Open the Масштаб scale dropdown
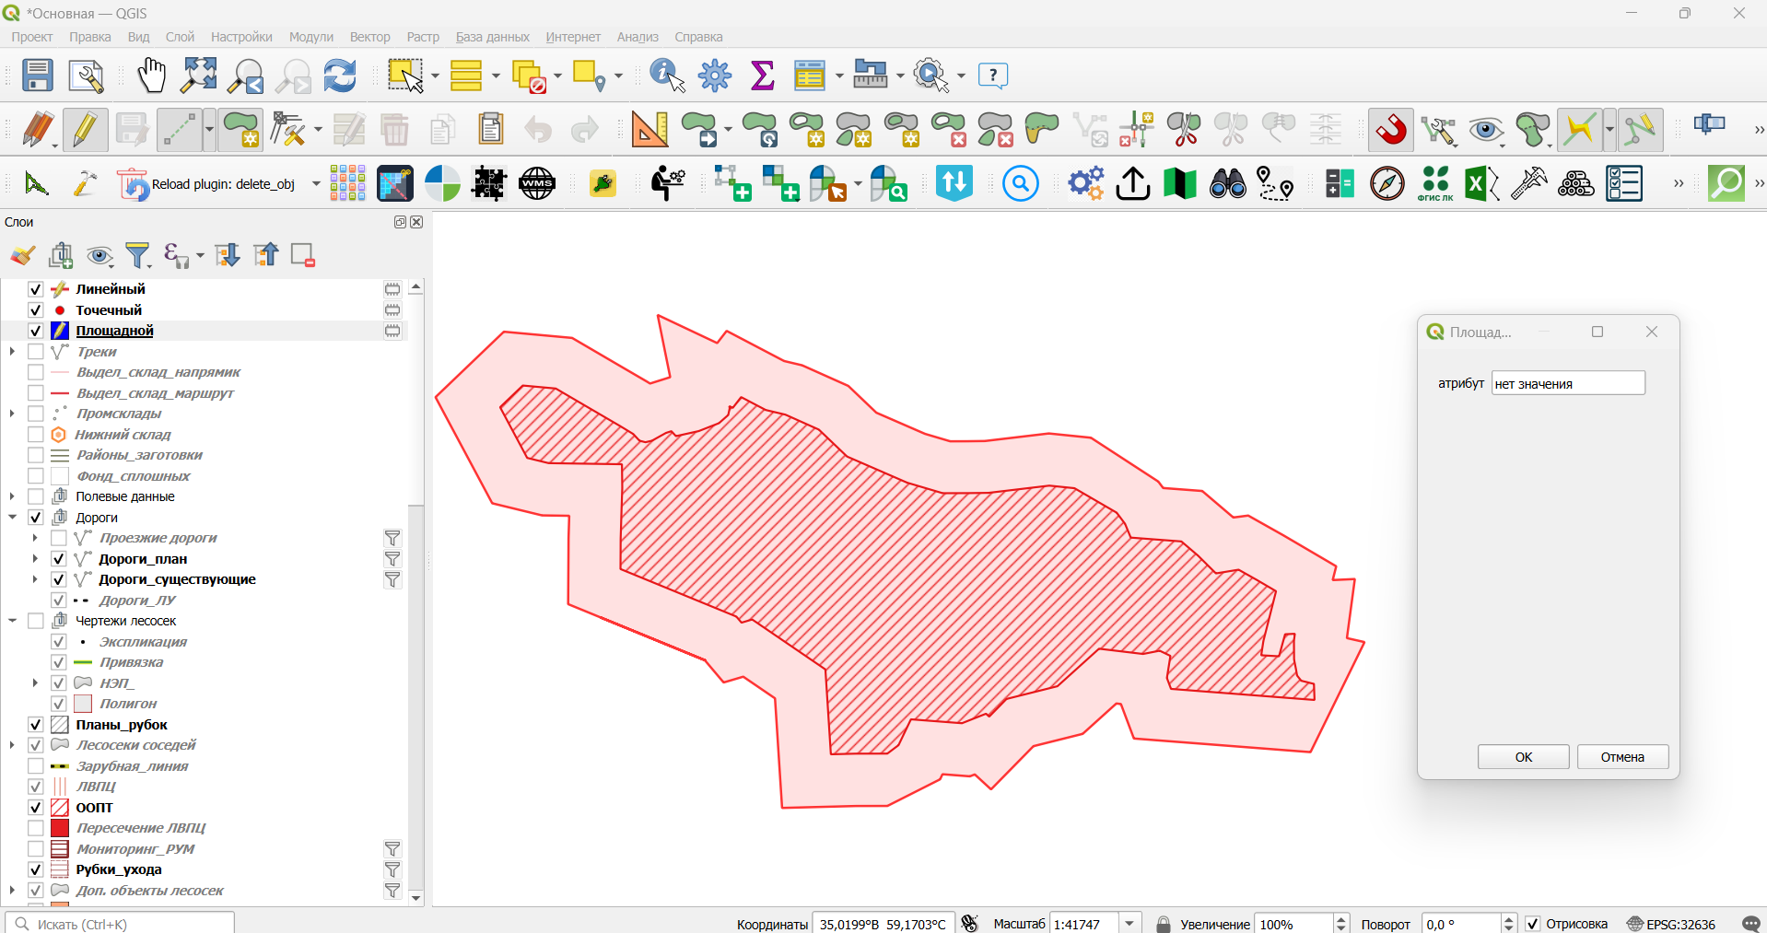 tap(1130, 924)
